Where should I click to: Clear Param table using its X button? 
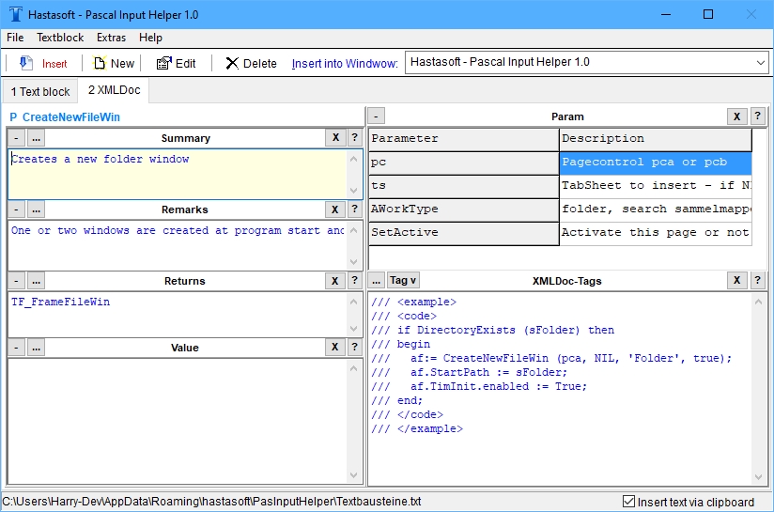click(x=737, y=116)
